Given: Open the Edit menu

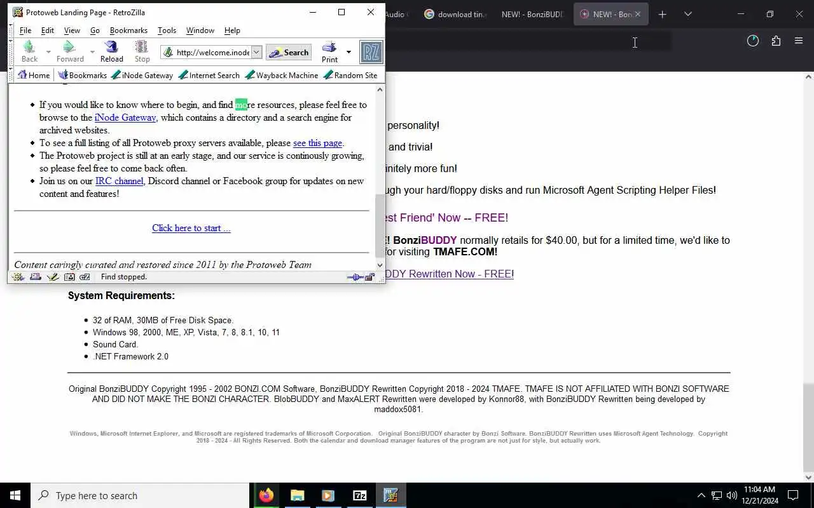Looking at the screenshot, I should [48, 30].
